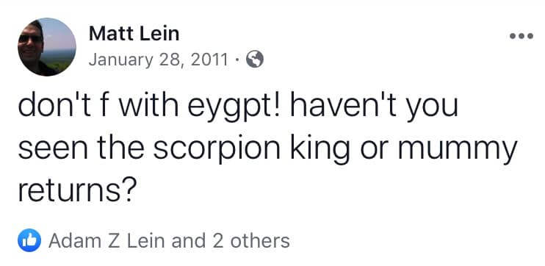Screen dimensions: 545x266
Task: Click the year "2011" in the post date
Action: click(209, 60)
